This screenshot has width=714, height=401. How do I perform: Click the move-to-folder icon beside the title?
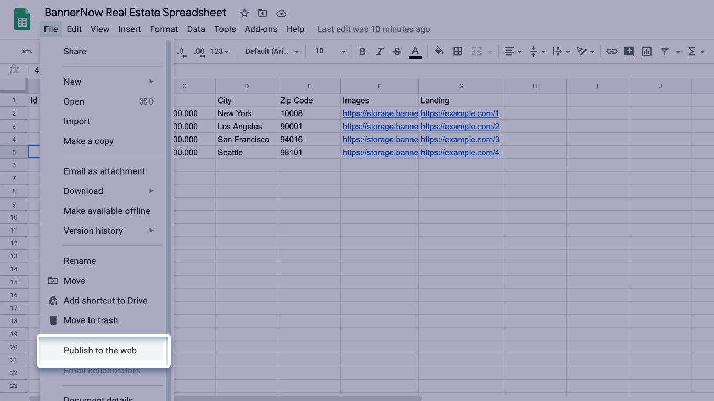click(x=263, y=13)
